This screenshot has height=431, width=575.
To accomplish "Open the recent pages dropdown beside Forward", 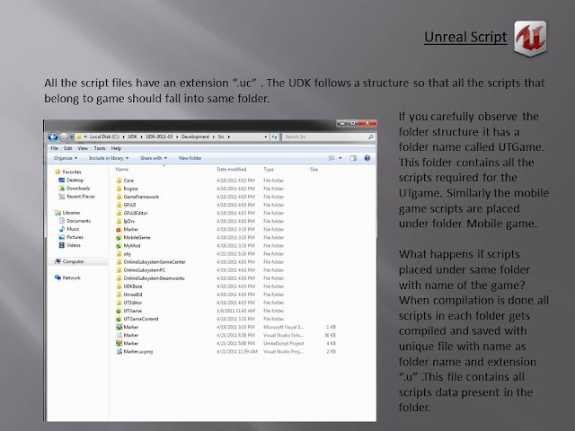I will (72, 137).
